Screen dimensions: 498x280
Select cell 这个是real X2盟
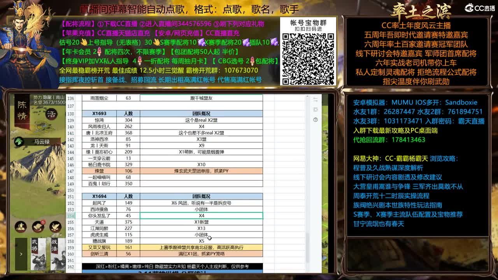[201, 120]
